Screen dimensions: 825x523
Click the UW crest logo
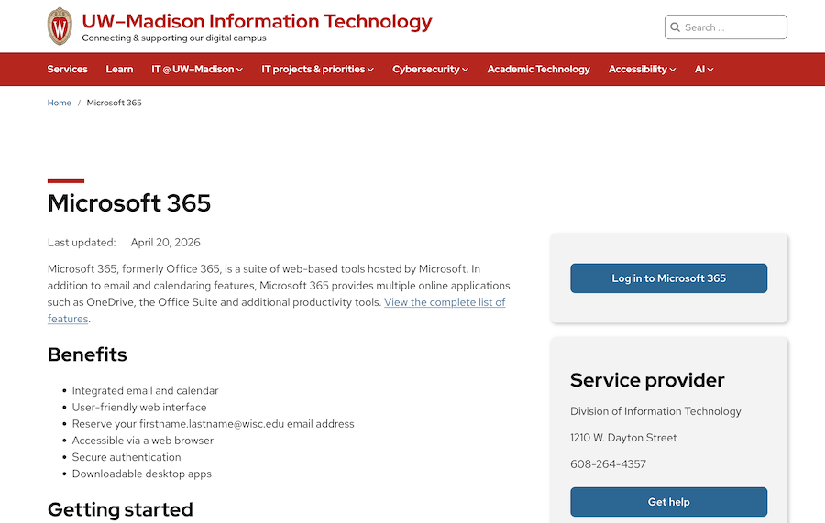click(60, 27)
